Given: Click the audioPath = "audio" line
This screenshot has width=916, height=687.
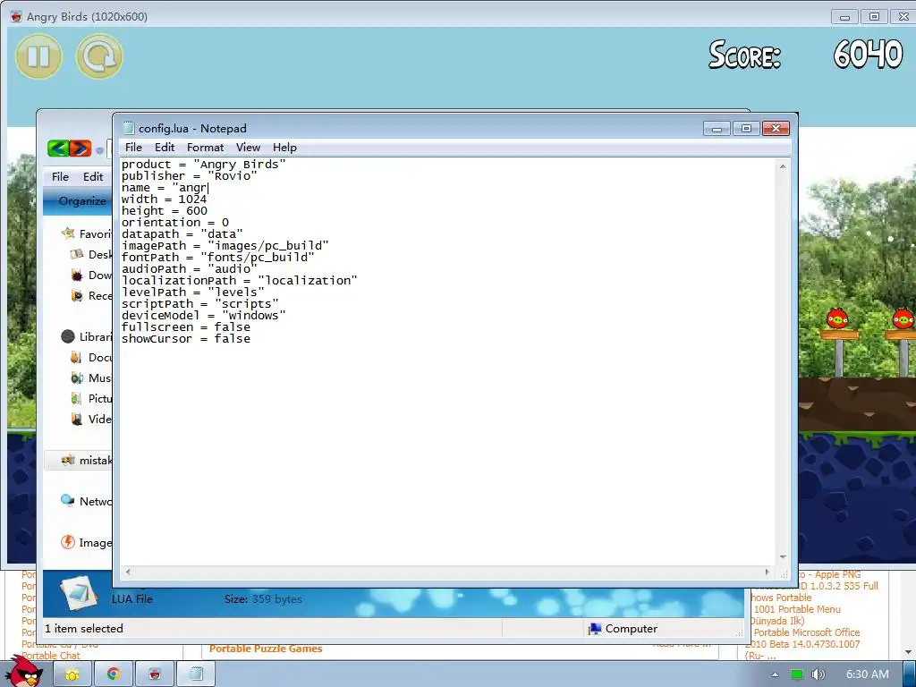Looking at the screenshot, I should 190,268.
